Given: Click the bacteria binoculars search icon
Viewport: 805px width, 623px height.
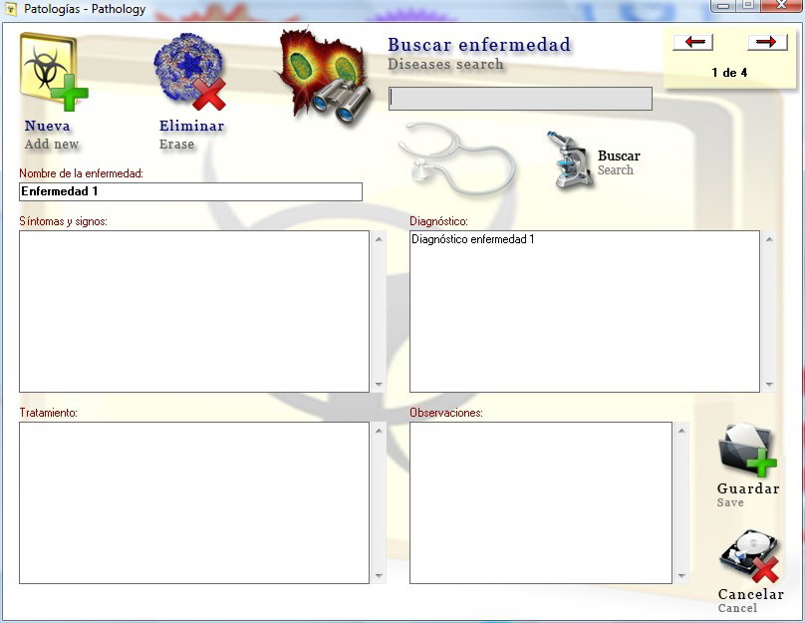Looking at the screenshot, I should pyautogui.click(x=324, y=77).
